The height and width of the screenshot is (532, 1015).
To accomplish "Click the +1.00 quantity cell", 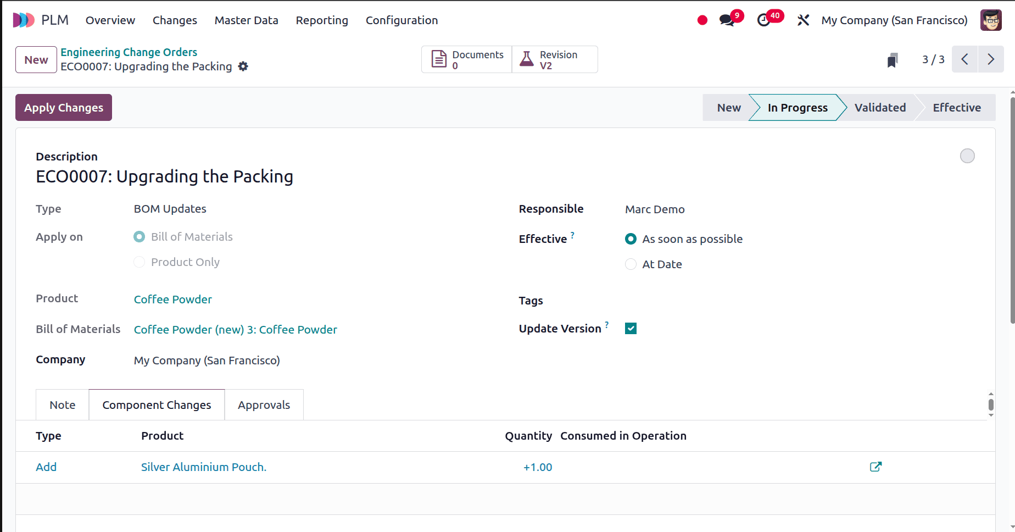I will coord(538,467).
